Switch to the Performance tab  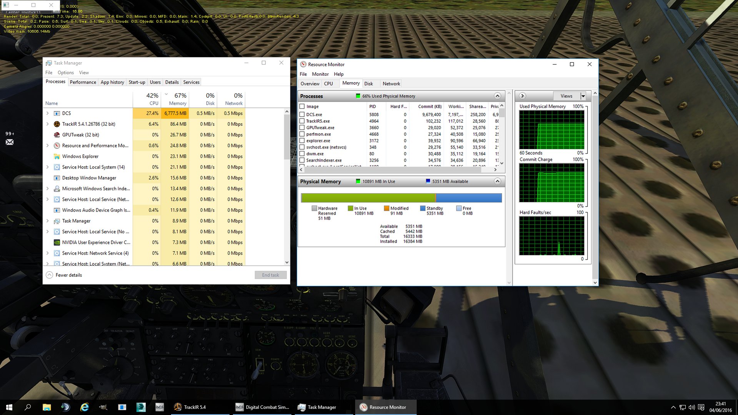(83, 82)
